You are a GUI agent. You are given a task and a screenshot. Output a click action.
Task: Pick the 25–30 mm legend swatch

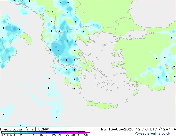tap(56, 132)
